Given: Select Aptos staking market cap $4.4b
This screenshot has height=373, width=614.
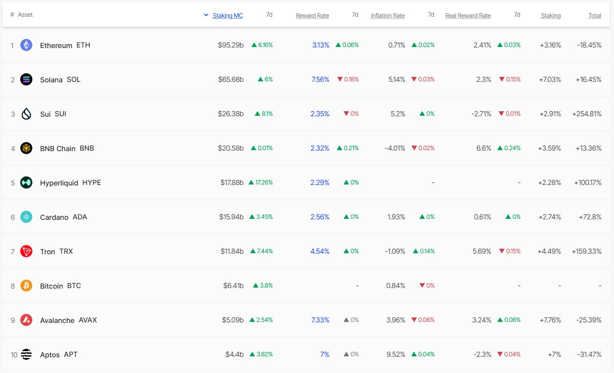Looking at the screenshot, I should coord(235,354).
